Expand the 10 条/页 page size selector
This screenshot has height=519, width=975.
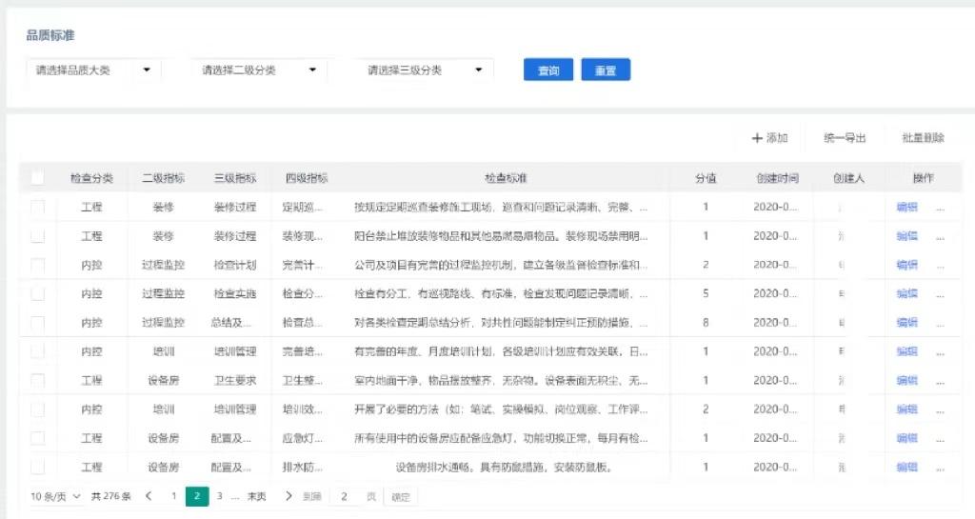click(55, 496)
